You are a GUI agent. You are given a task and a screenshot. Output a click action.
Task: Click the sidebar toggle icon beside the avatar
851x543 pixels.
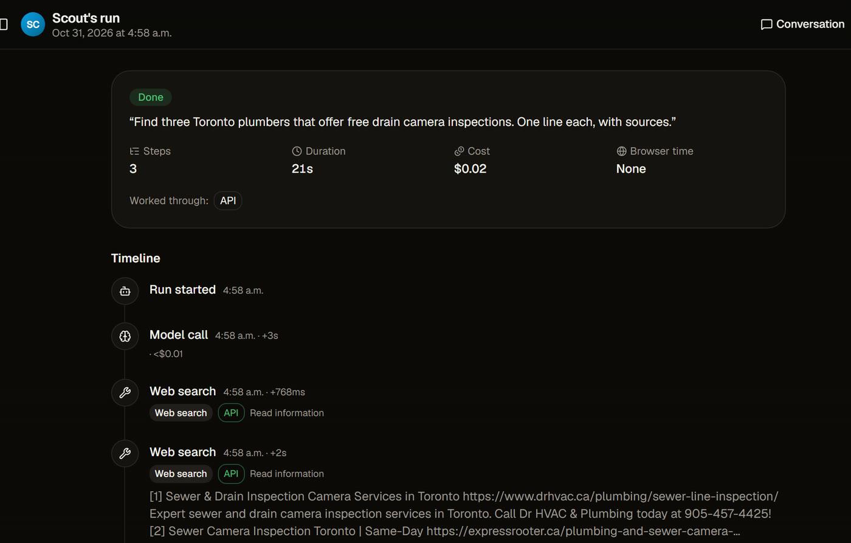4,24
